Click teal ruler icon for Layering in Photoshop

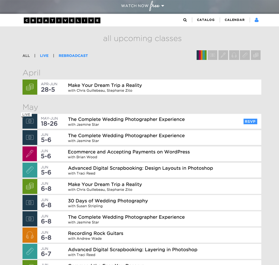(30, 251)
